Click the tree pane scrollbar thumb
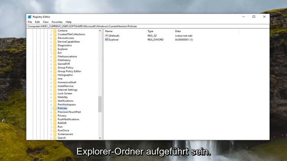This screenshot has height=161, width=287. coord(100,104)
